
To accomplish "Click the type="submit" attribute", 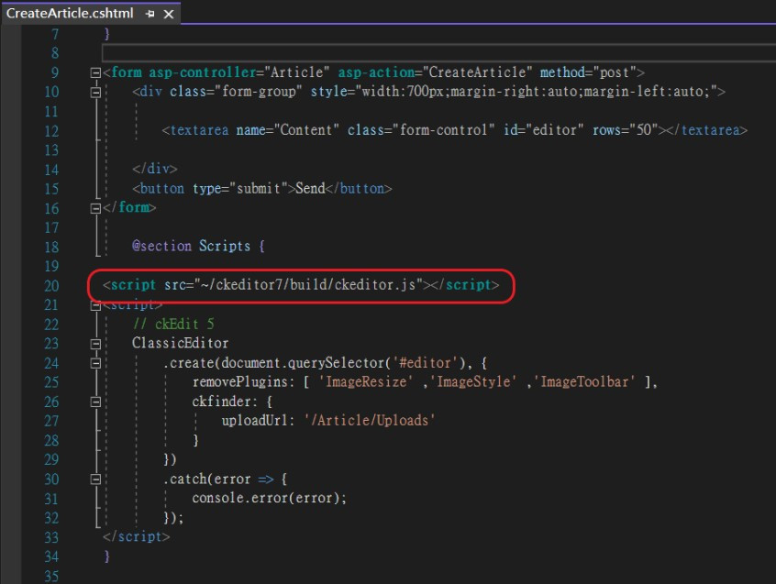I will tap(240, 189).
